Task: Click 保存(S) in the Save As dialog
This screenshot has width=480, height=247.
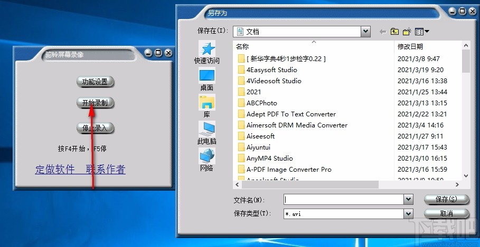Action: [446, 200]
